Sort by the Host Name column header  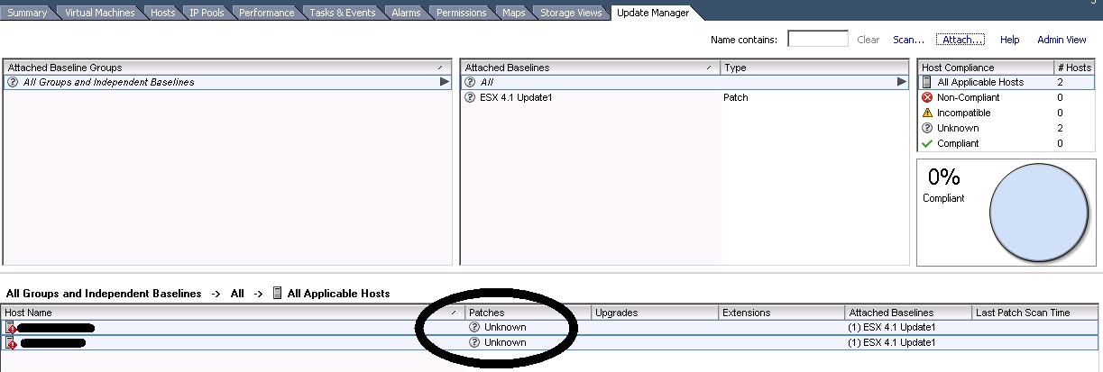pyautogui.click(x=216, y=313)
